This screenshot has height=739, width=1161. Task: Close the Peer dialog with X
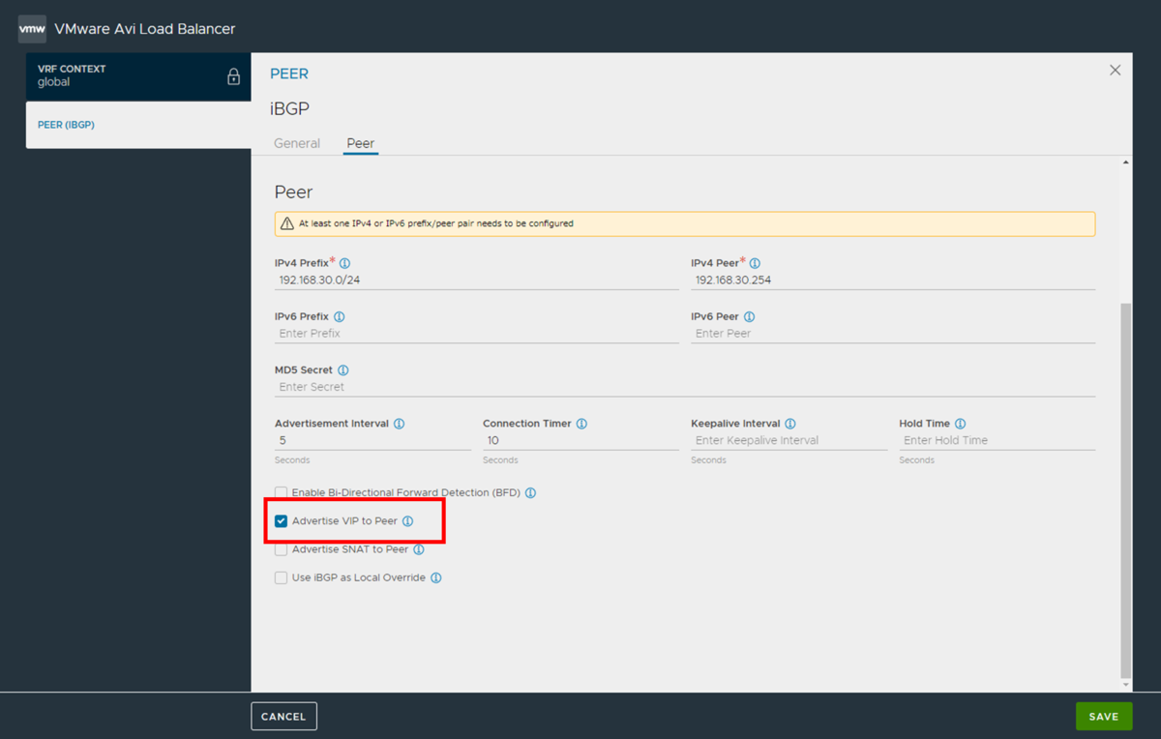(1115, 70)
